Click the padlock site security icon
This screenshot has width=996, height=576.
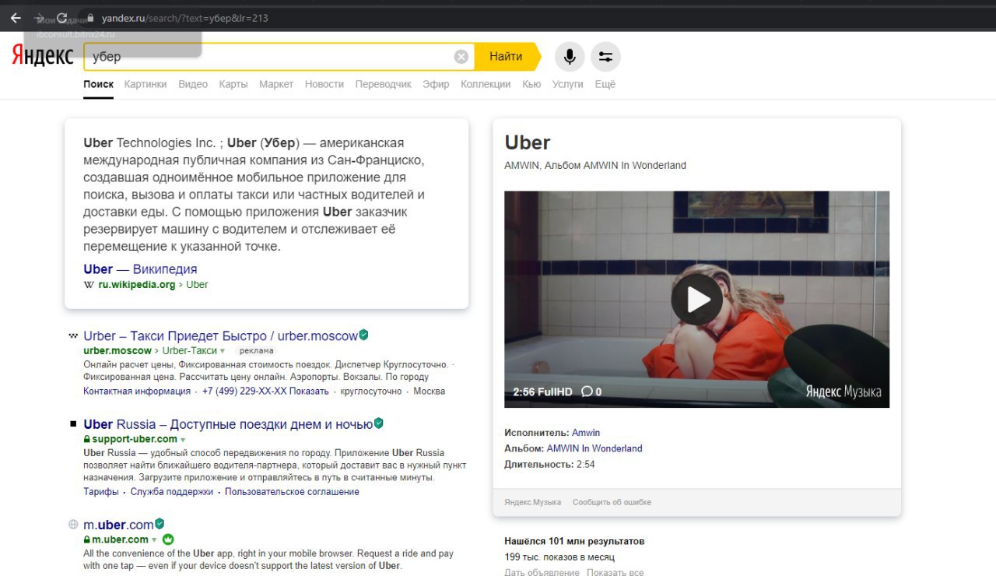point(90,18)
